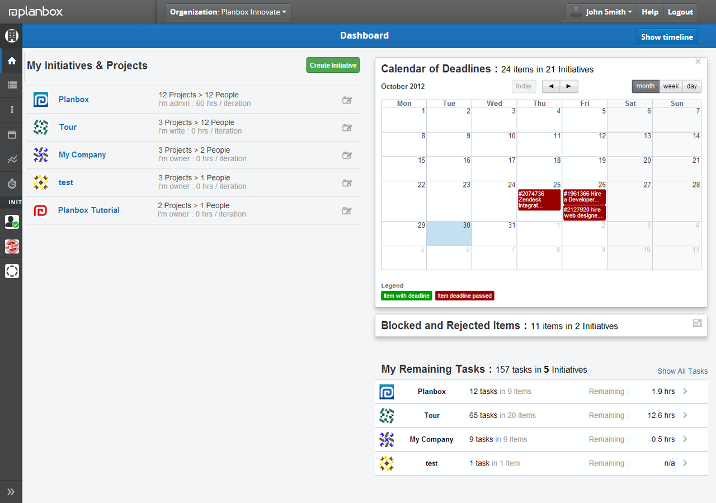Click the '12.6 hrs' remaining value
Screen dimensions: 716x503
[x=661, y=416]
